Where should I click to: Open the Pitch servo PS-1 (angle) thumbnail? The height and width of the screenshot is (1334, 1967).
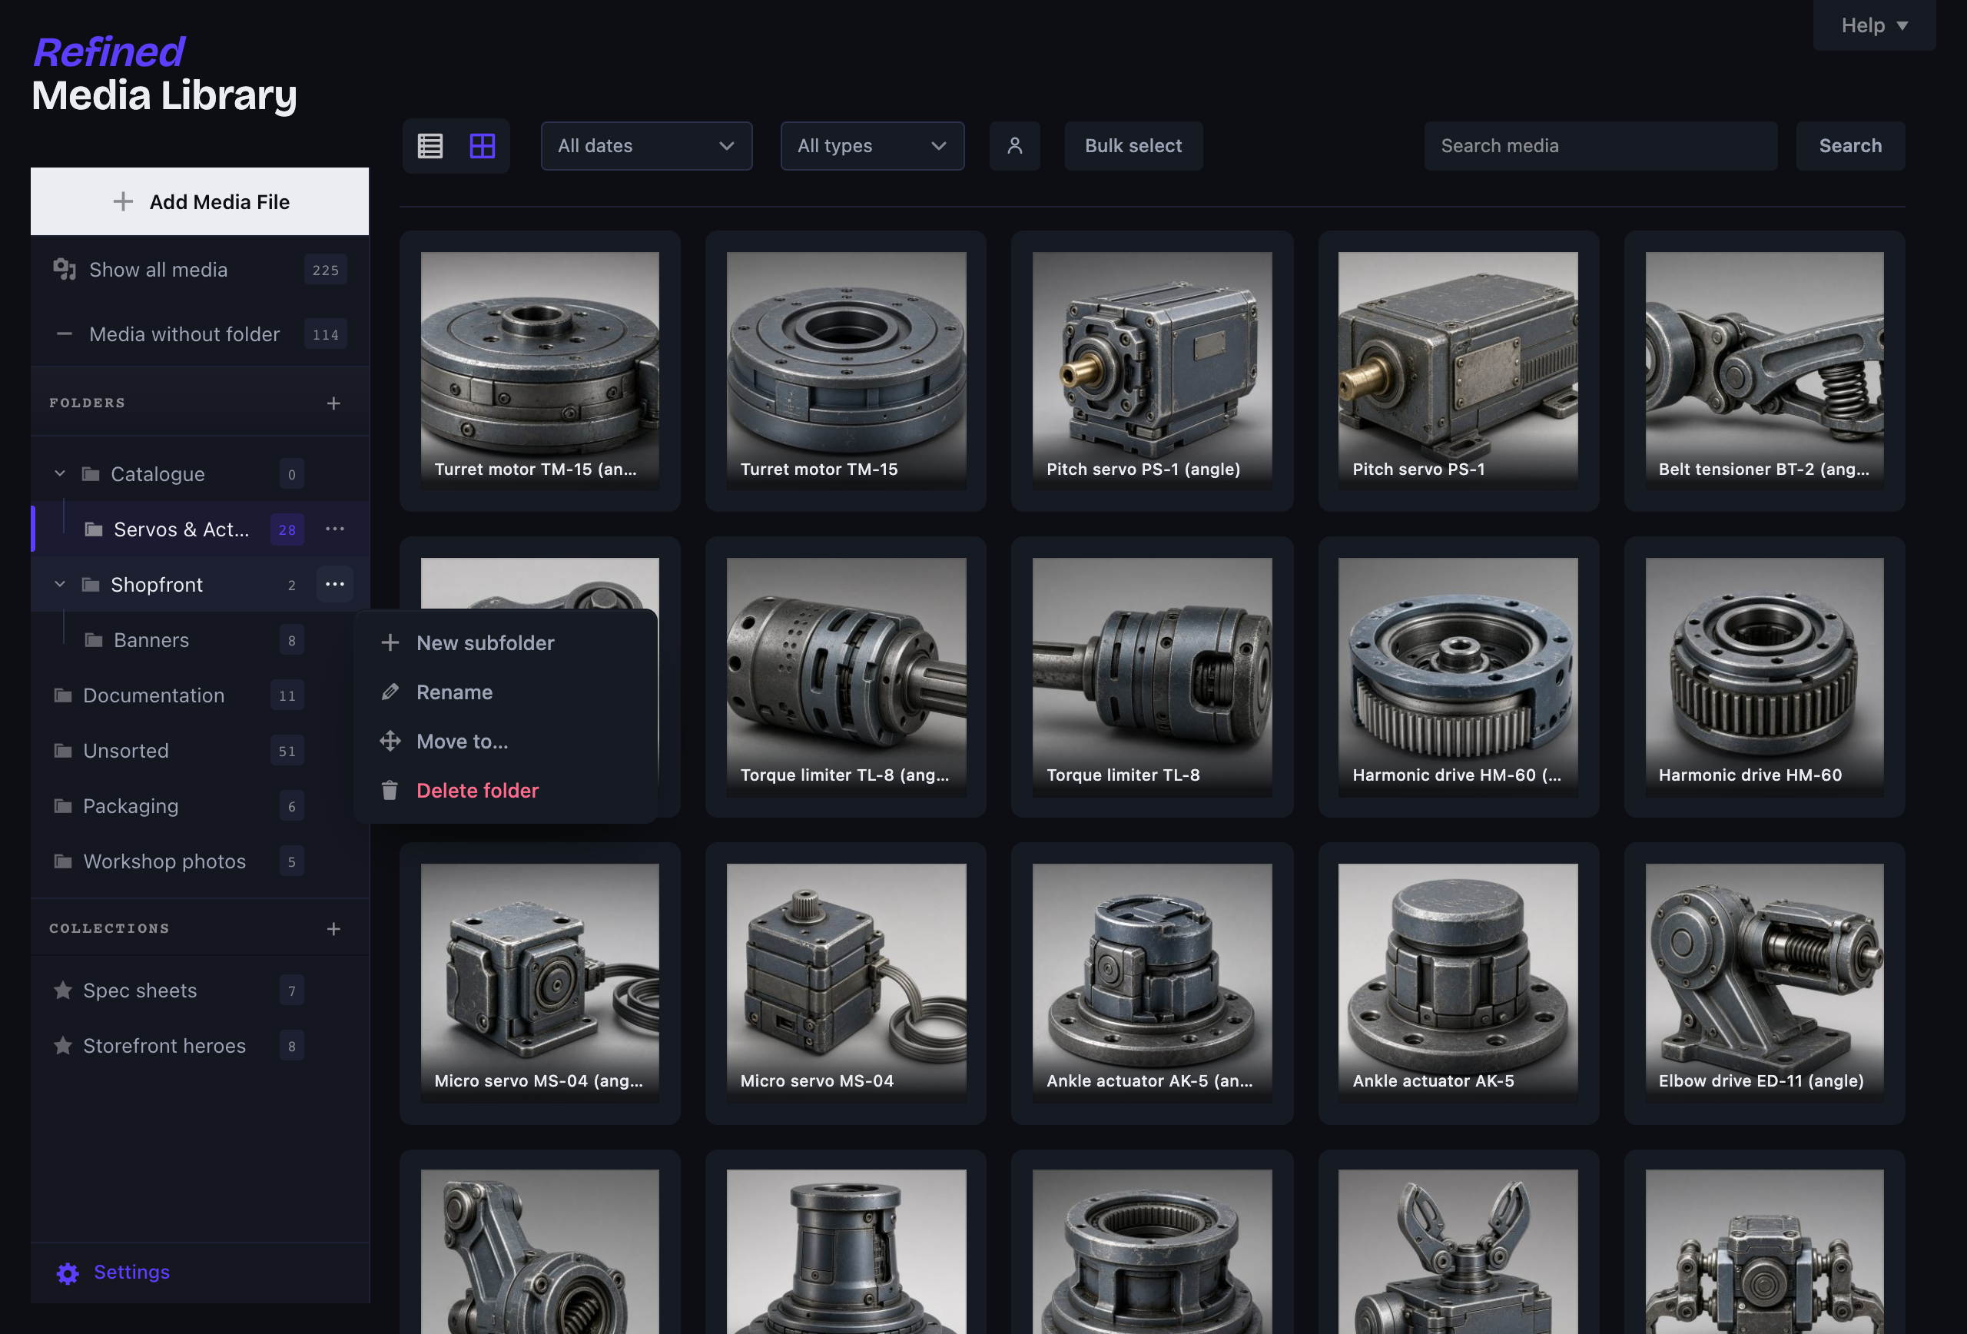(1152, 370)
